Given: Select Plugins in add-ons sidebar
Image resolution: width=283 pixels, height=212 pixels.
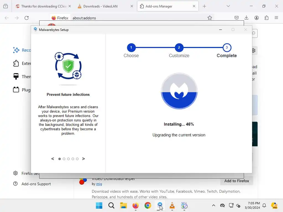Looking at the screenshot, I should (x=22, y=90).
